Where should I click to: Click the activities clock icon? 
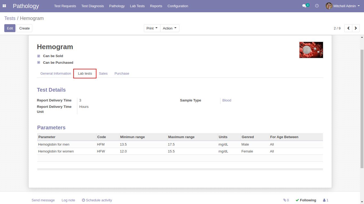point(317,6)
